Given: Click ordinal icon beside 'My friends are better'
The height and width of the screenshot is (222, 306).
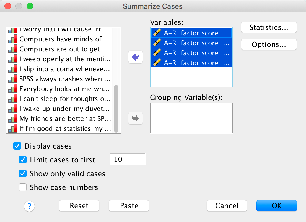Looking at the screenshot, I should [x=13, y=119].
